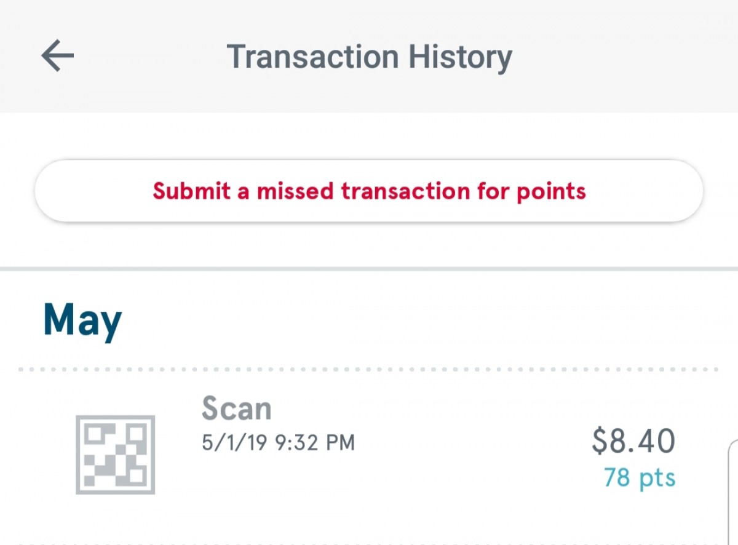Click the word "History" in the header
The width and height of the screenshot is (738, 545).
pyautogui.click(x=460, y=57)
